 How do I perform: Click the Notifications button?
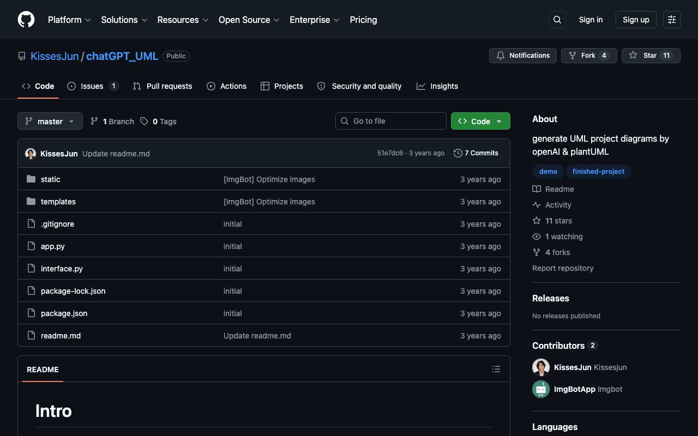point(523,56)
